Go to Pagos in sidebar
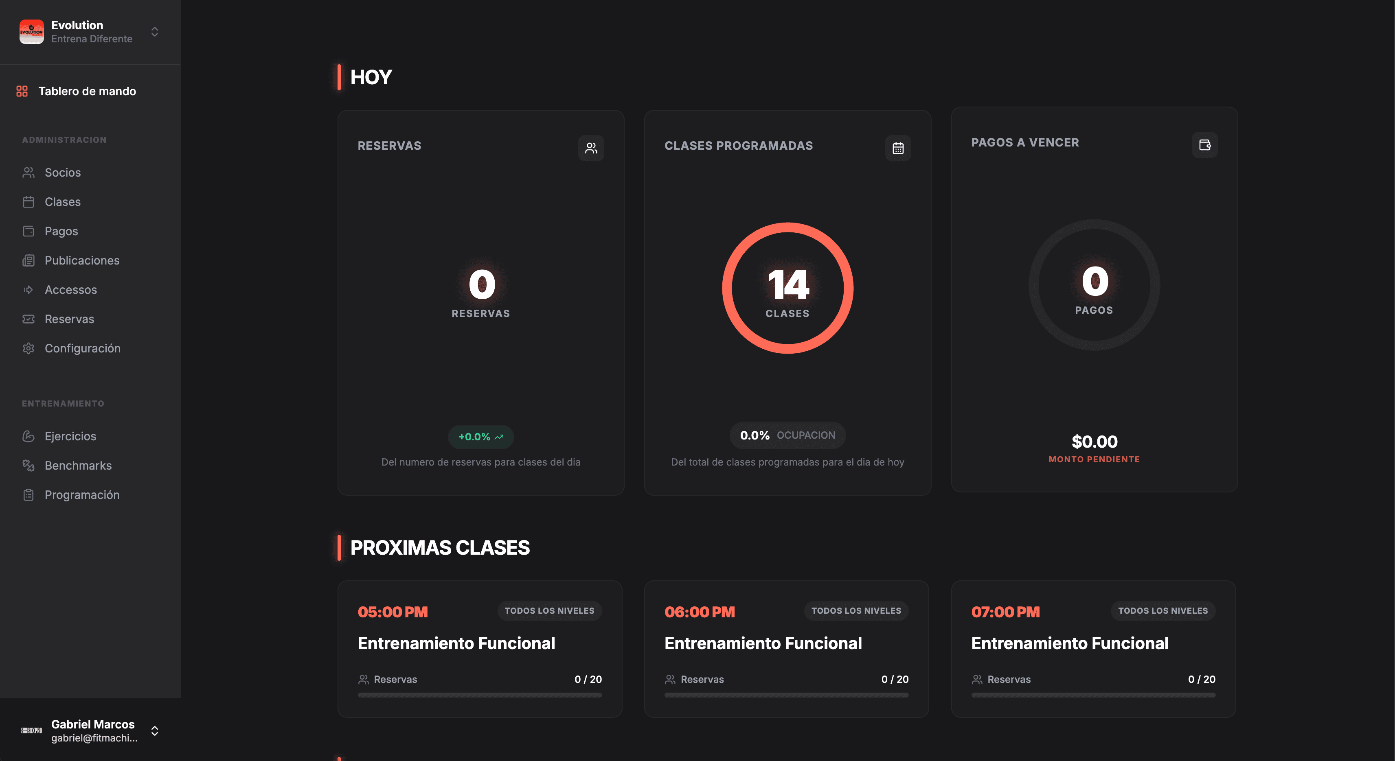Viewport: 1395px width, 761px height. (x=61, y=231)
